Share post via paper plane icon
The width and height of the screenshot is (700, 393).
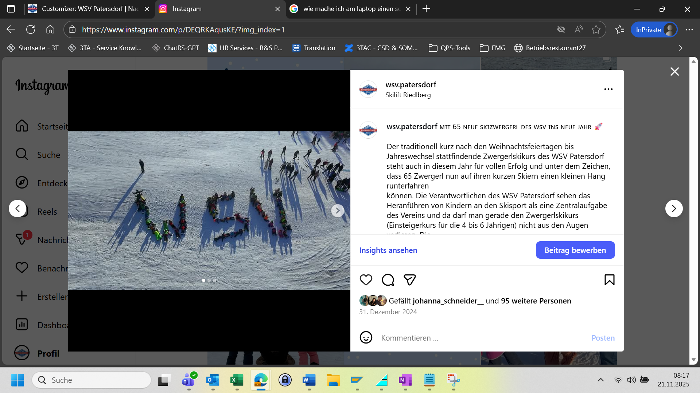point(409,280)
